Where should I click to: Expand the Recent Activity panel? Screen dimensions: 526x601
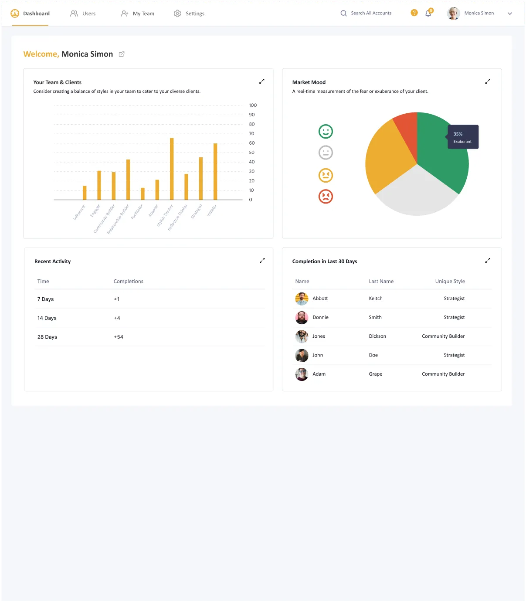pos(262,261)
